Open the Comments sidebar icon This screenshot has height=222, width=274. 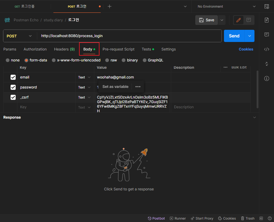[x=267, y=34]
